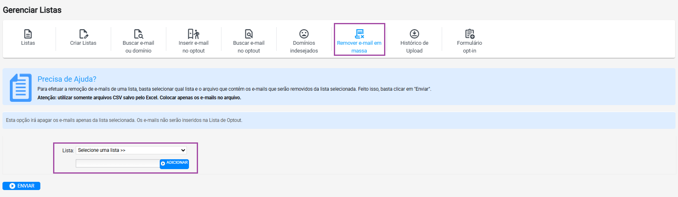Open Domínios indesejados sad-face icon

[304, 34]
